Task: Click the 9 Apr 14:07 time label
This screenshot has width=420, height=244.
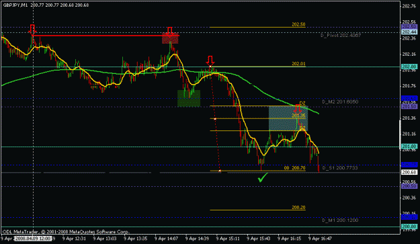Action: pyautogui.click(x=167, y=239)
